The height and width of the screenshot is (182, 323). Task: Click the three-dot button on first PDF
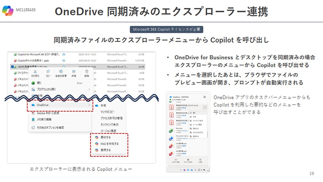pyautogui.click(x=205, y=107)
